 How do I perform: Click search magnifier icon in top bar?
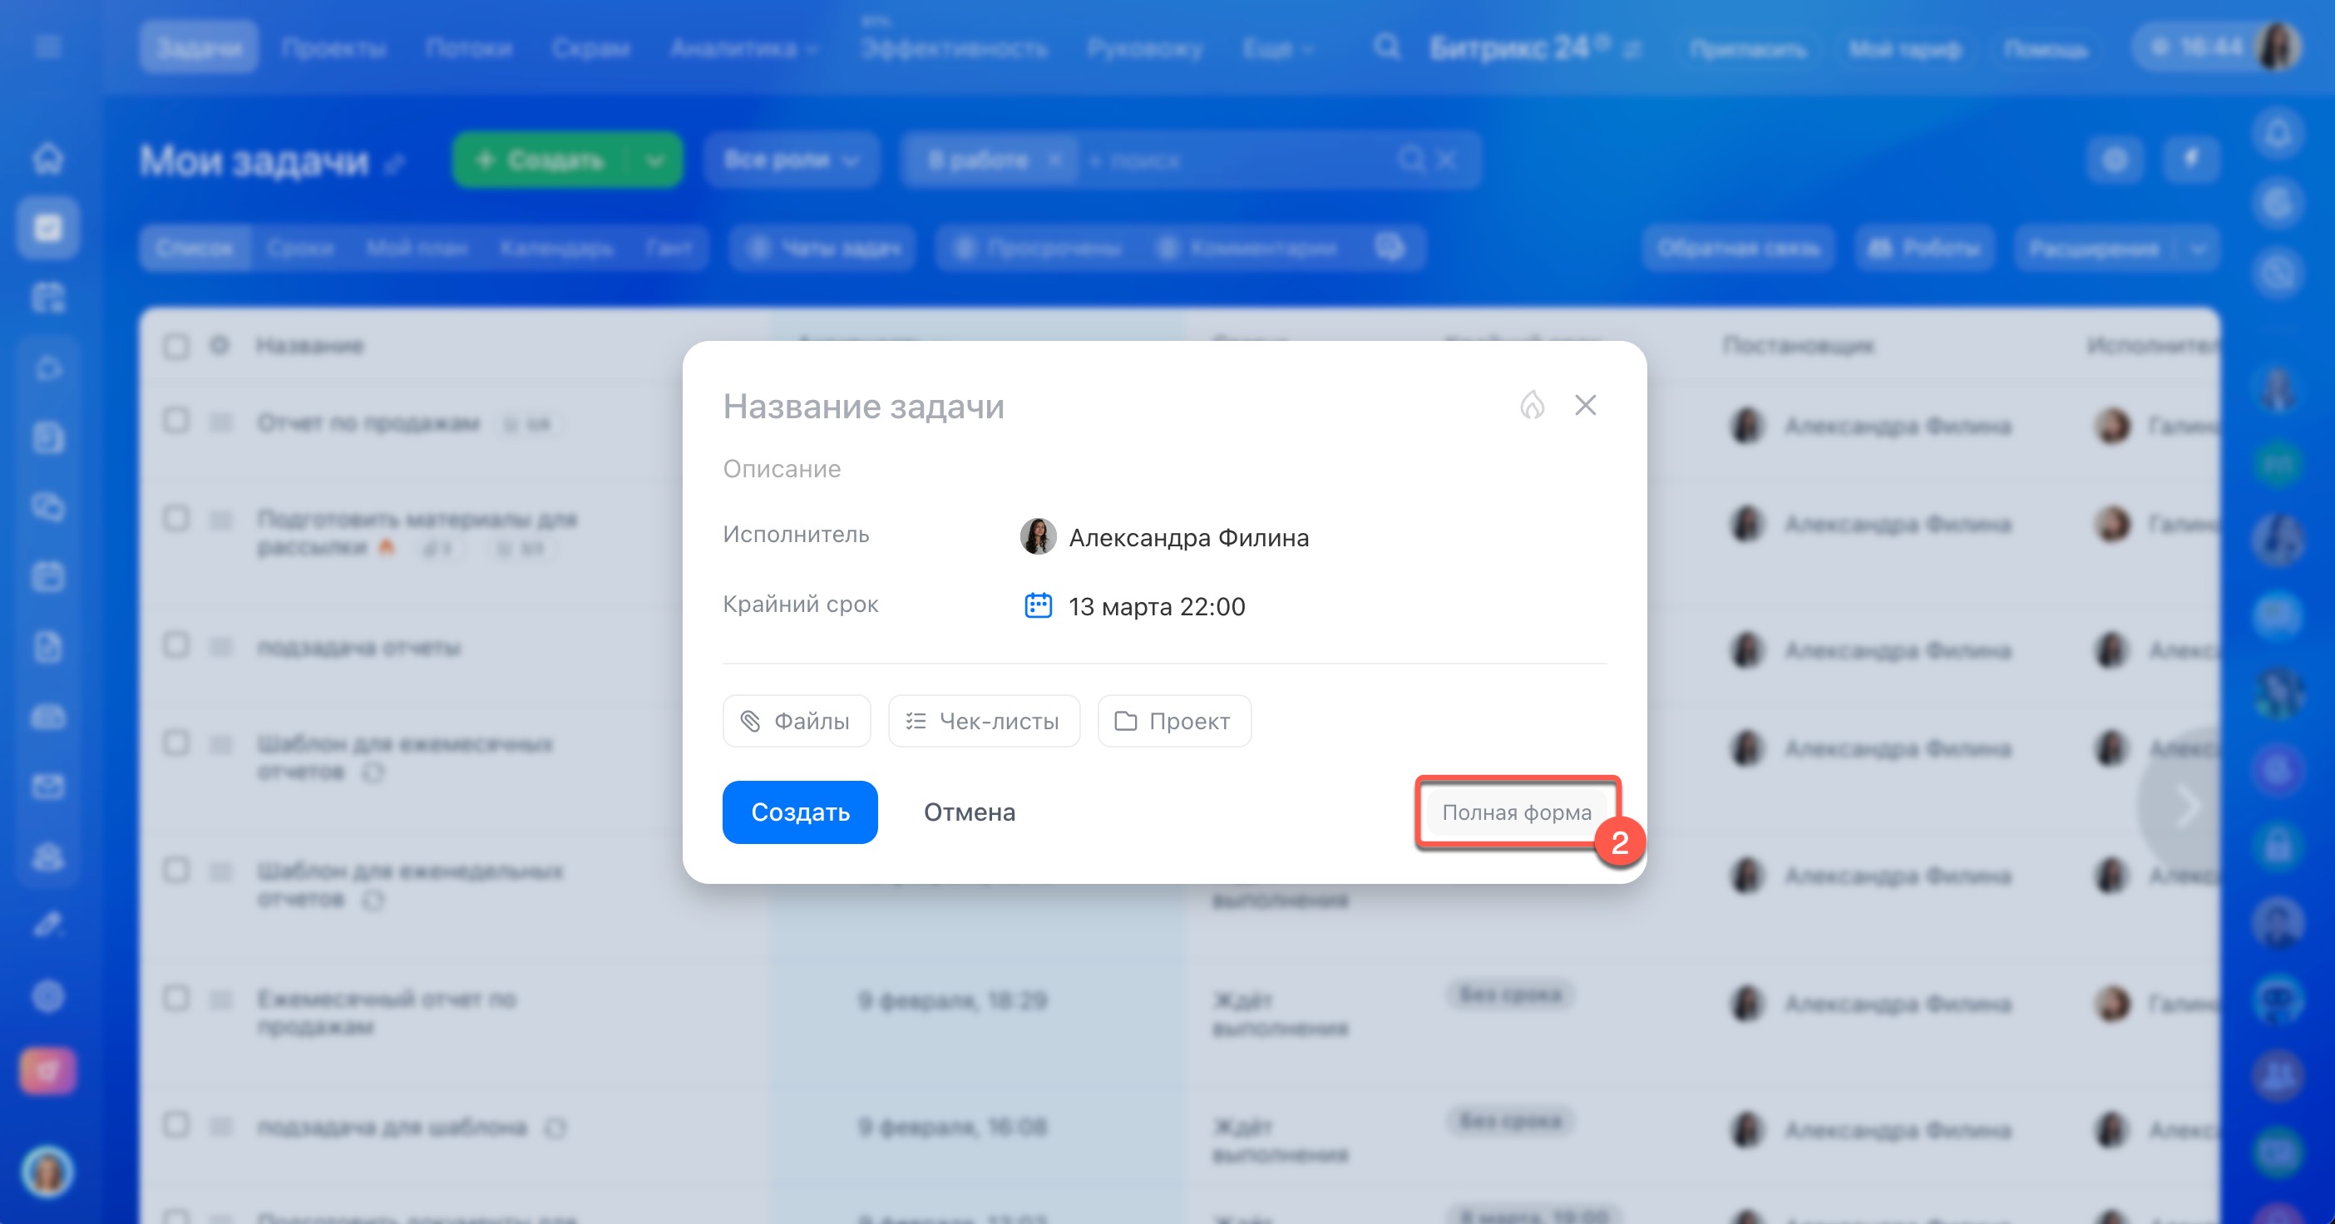click(1386, 47)
